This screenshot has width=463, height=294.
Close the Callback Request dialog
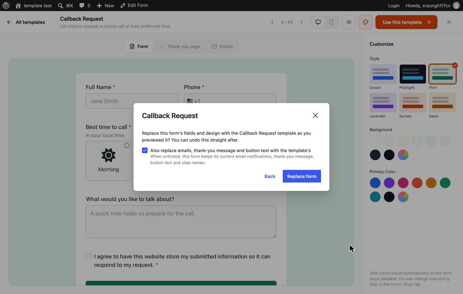pyautogui.click(x=315, y=115)
